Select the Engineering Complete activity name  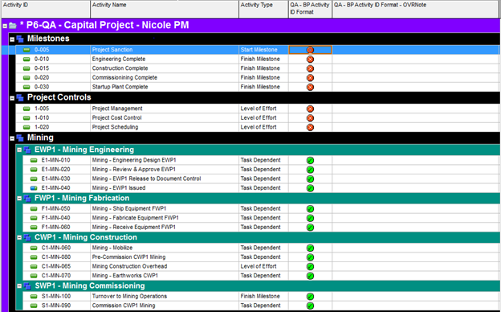(x=119, y=59)
